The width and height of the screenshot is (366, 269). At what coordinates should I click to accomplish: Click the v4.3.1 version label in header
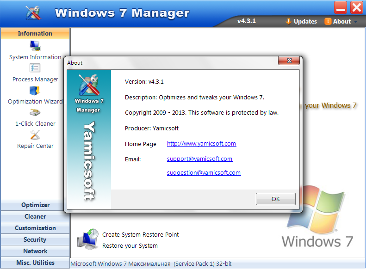(x=247, y=21)
